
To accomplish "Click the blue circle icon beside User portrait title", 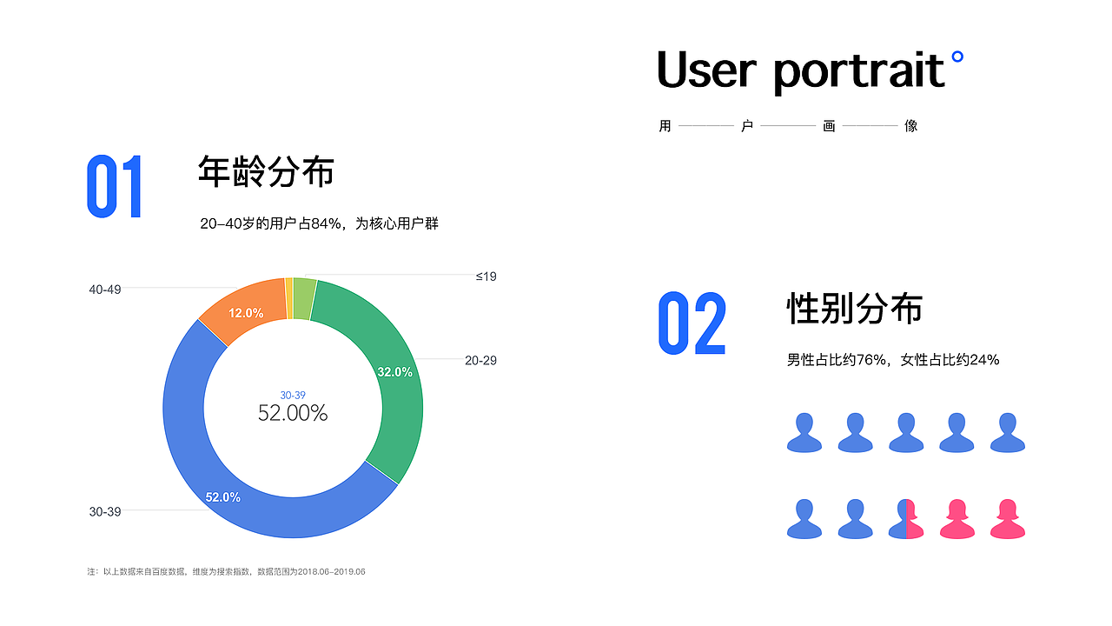I will point(956,57).
